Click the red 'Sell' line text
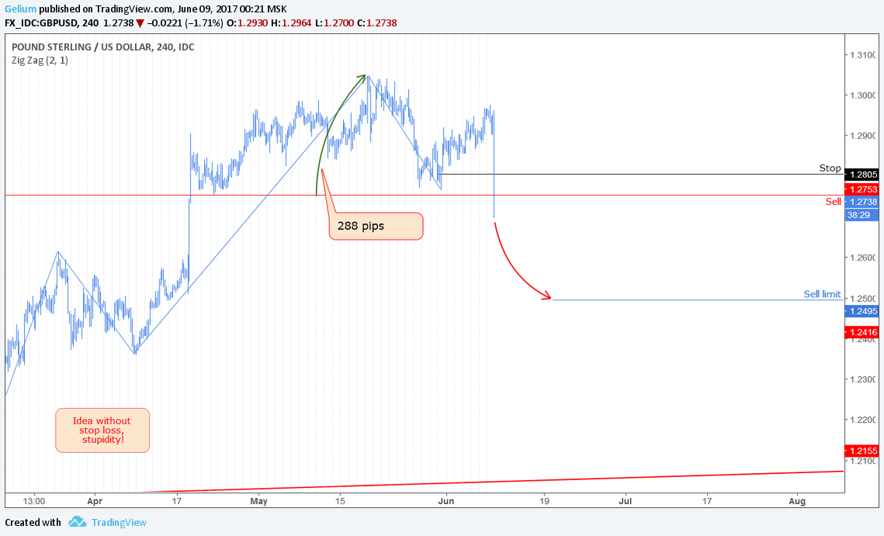 (x=834, y=201)
